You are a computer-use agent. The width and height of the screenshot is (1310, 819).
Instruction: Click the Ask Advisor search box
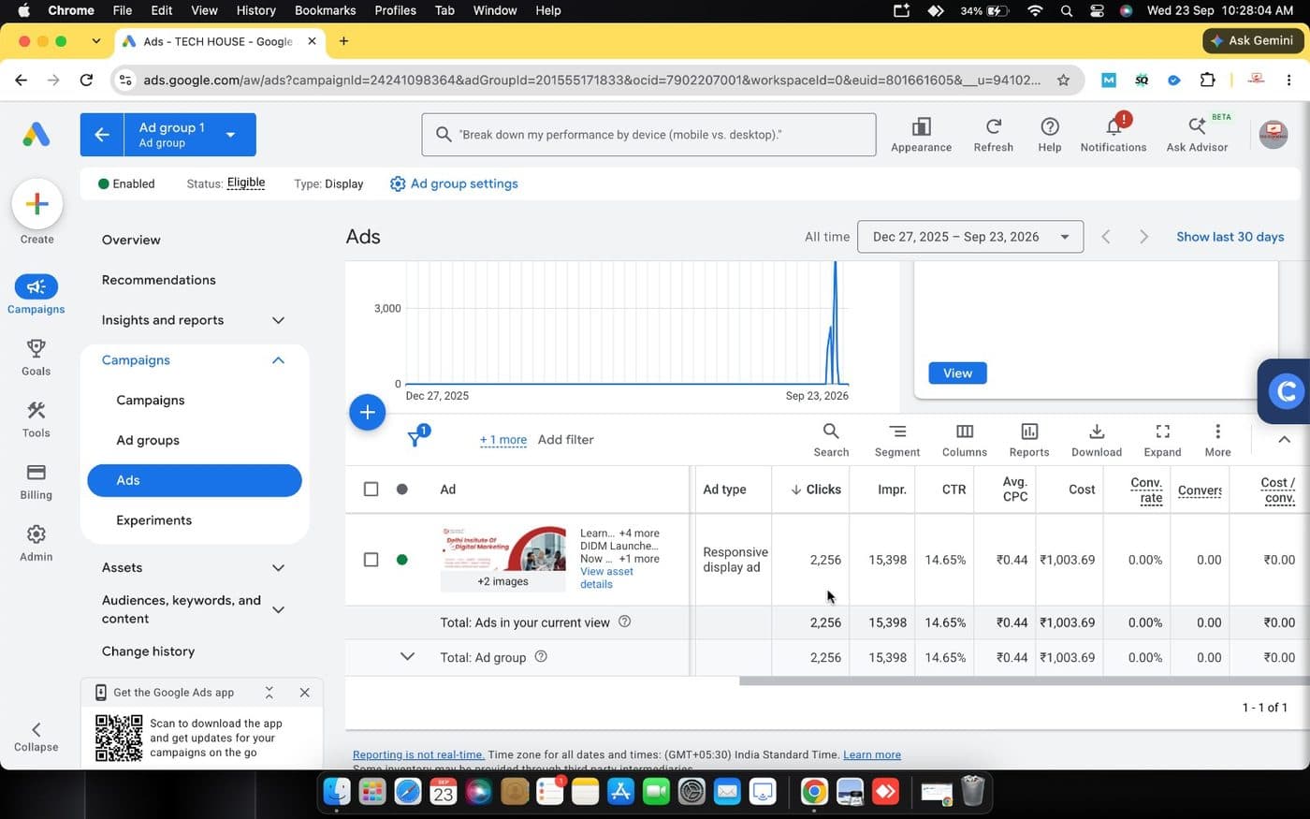pyautogui.click(x=648, y=135)
